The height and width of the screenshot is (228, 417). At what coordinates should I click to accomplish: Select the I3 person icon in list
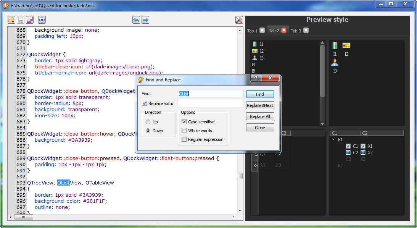[x=255, y=58]
